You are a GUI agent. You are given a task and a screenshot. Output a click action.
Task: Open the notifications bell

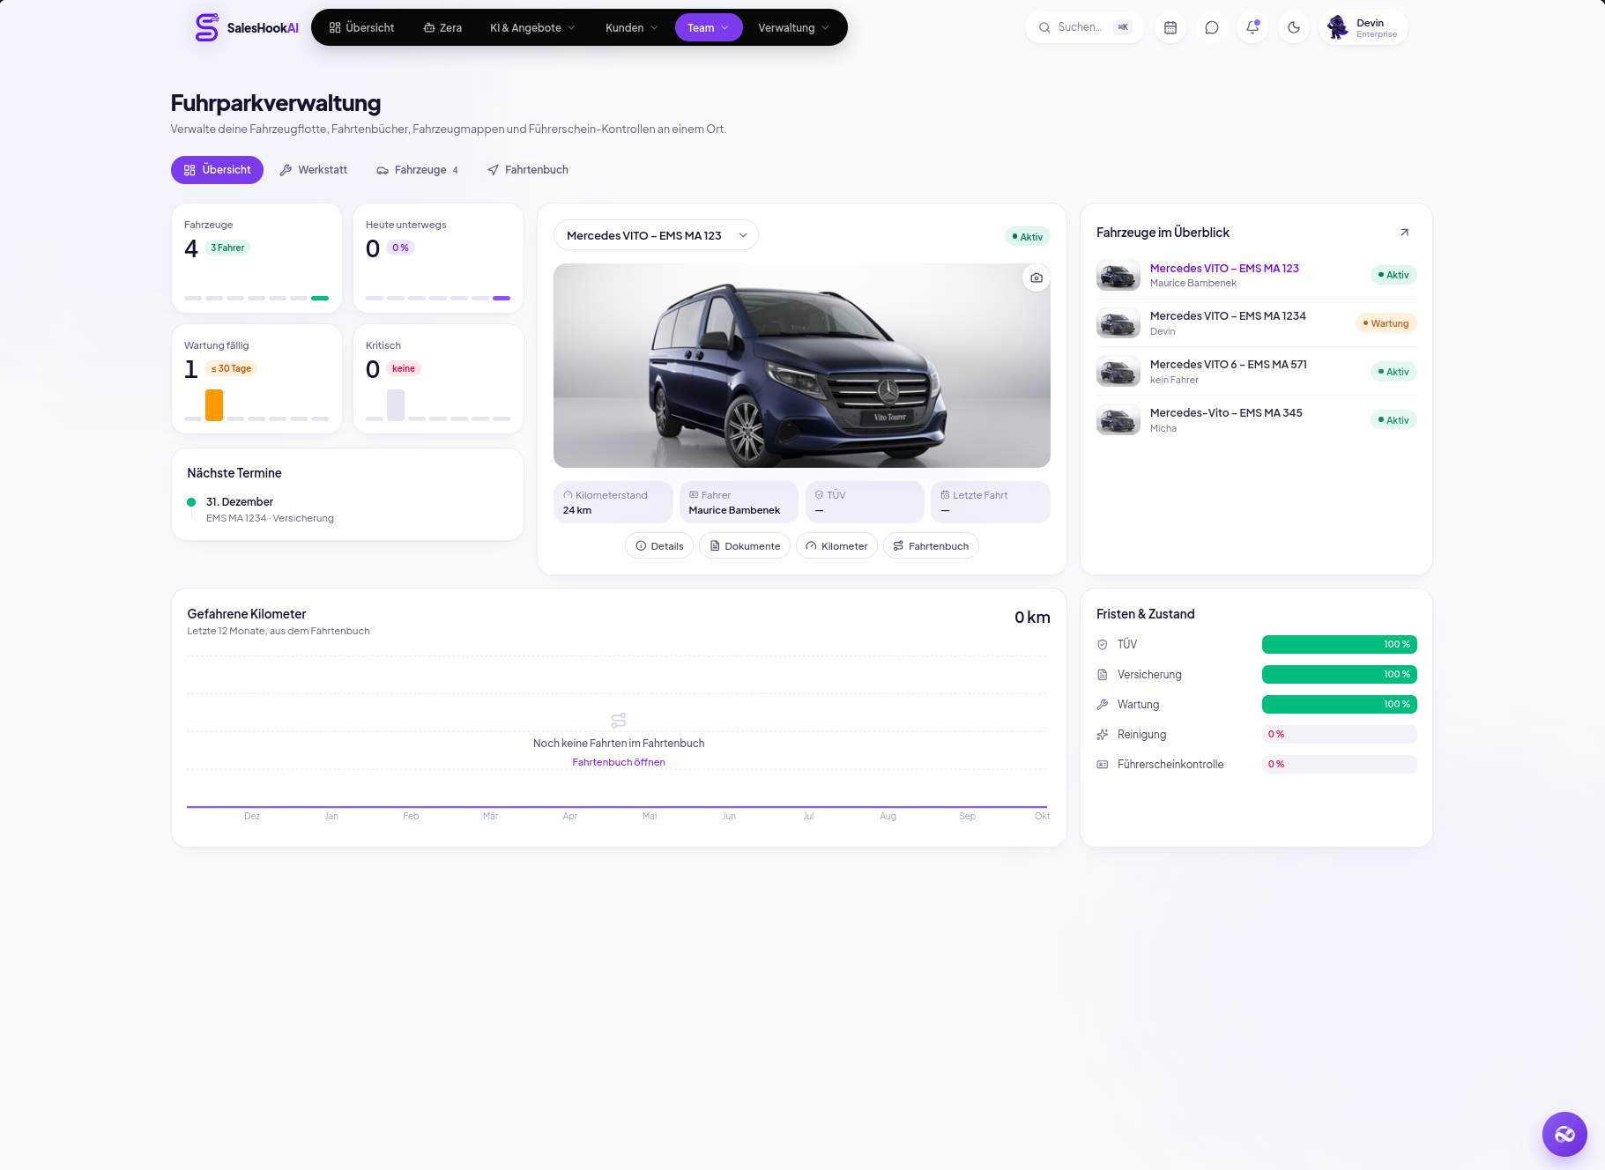pos(1252,27)
